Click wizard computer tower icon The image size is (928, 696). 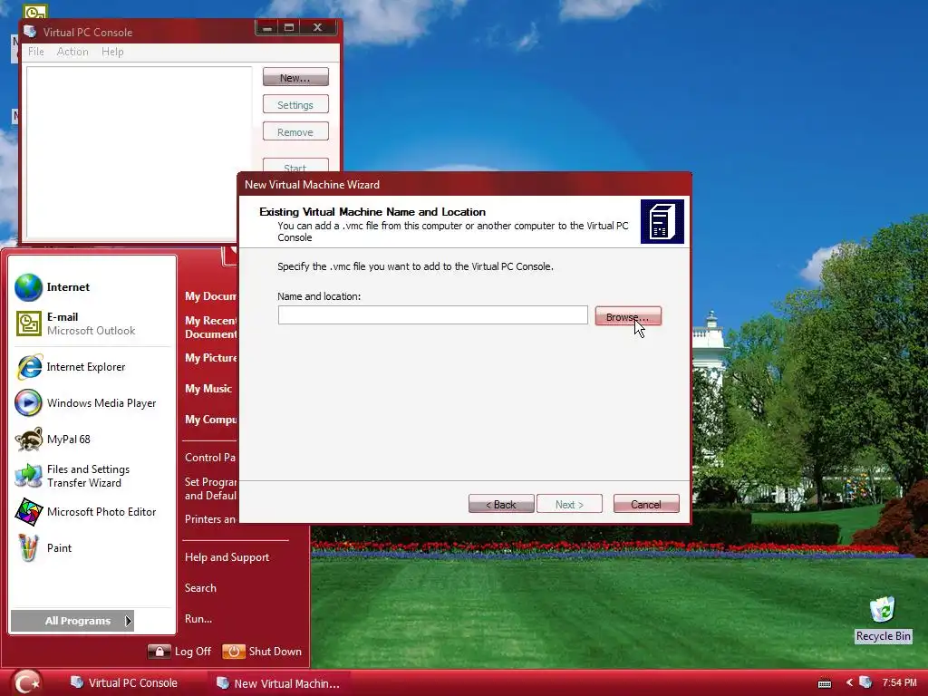coord(662,221)
